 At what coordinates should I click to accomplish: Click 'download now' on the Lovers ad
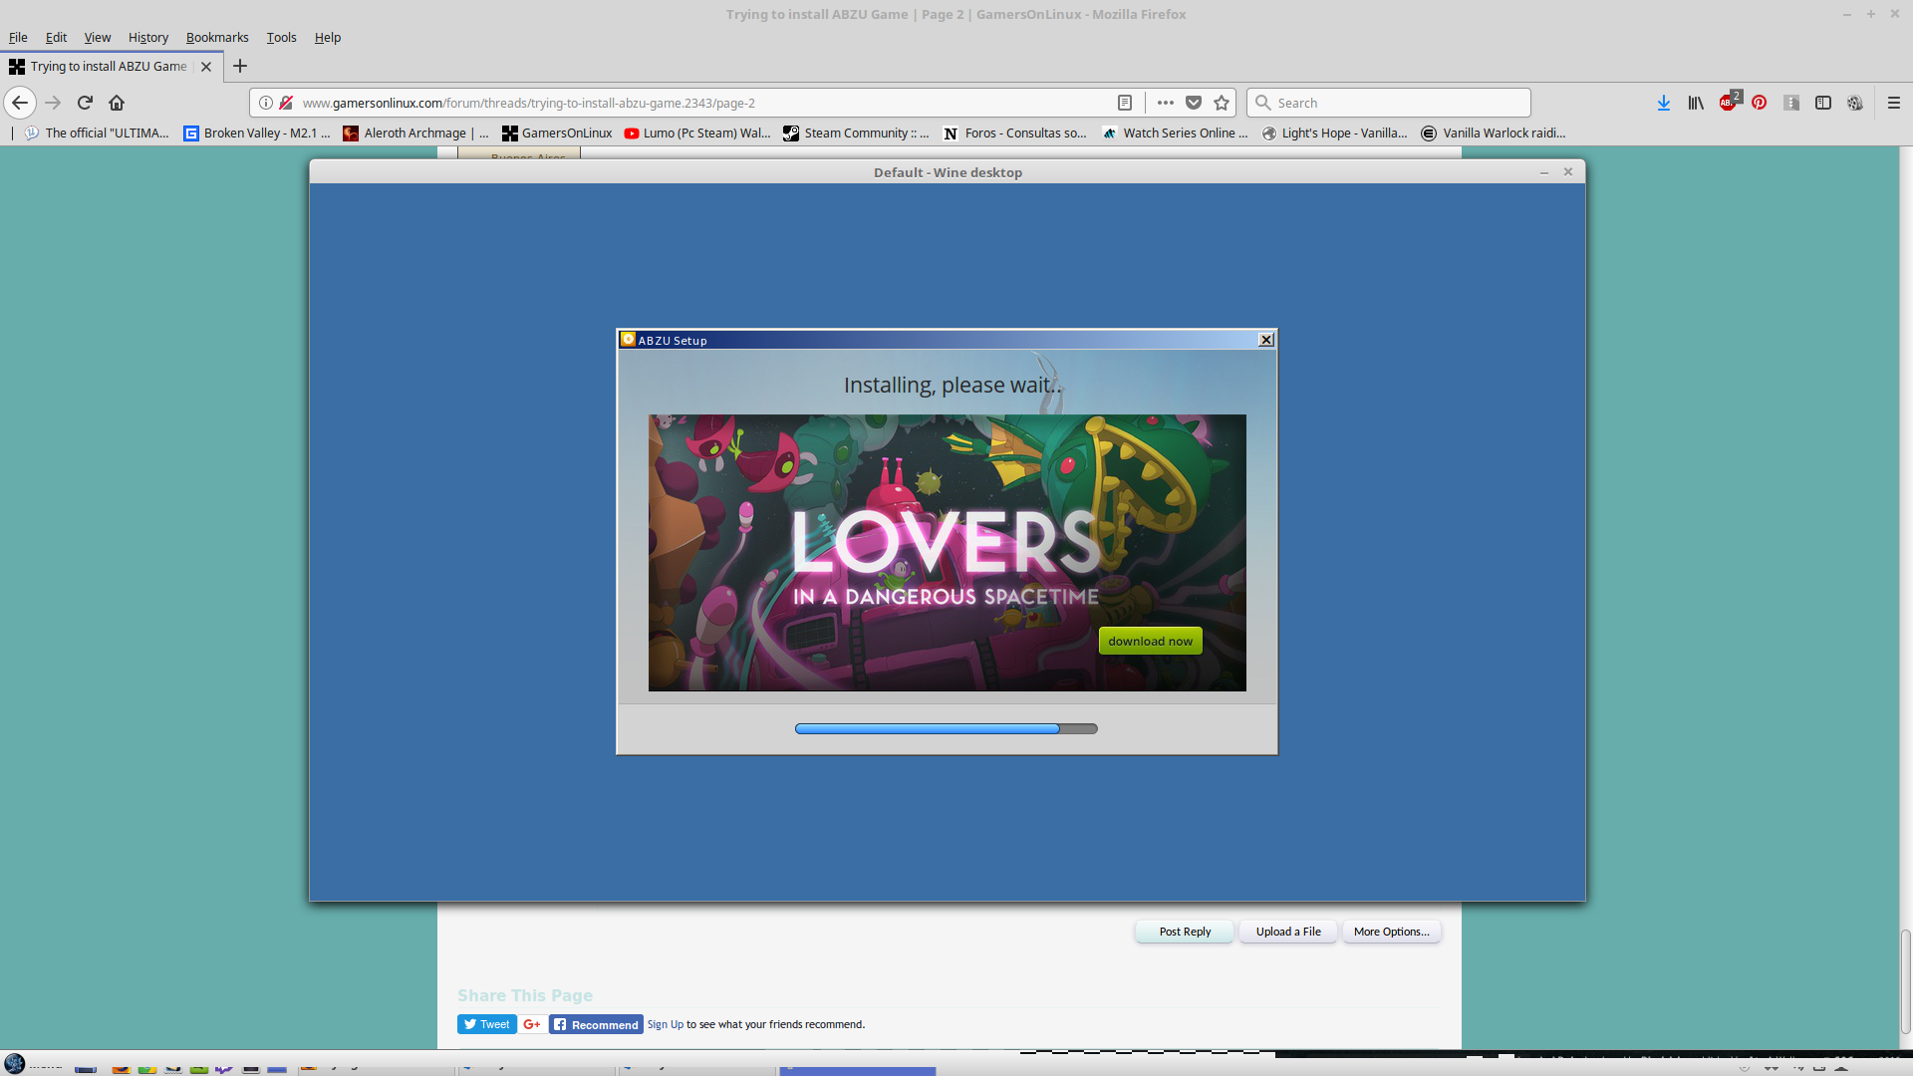(x=1150, y=641)
